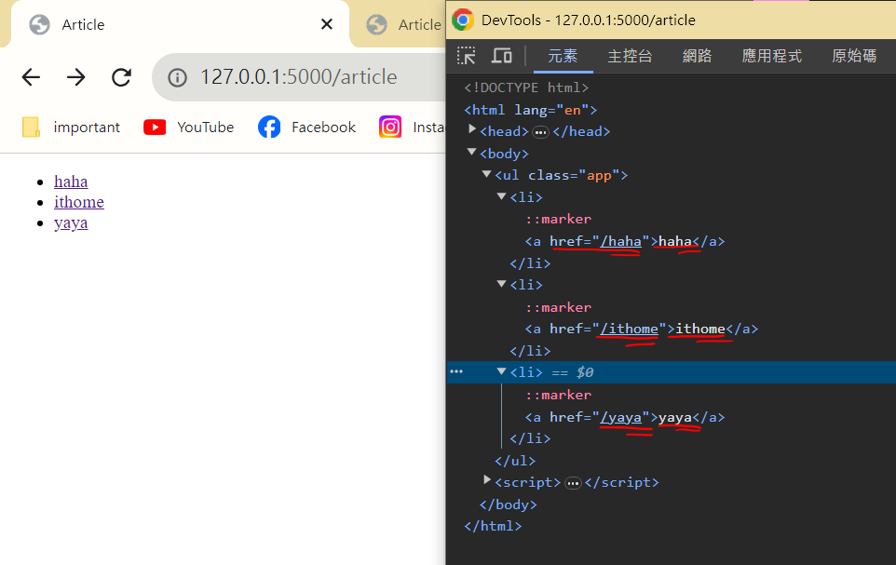Click the ellipsis badge inside script tag
This screenshot has height=565, width=896.
573,484
